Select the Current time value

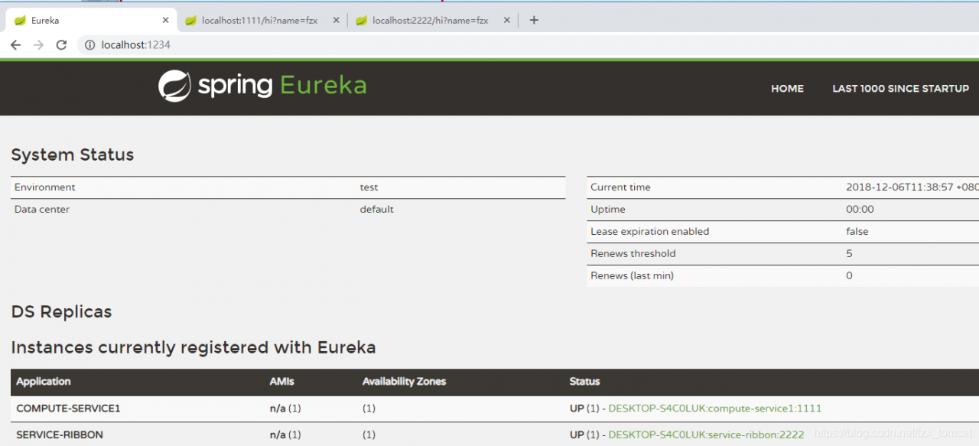click(x=912, y=187)
